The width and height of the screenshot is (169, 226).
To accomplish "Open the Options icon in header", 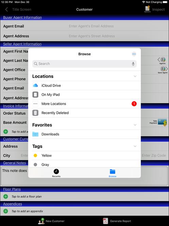I will tap(147, 9).
